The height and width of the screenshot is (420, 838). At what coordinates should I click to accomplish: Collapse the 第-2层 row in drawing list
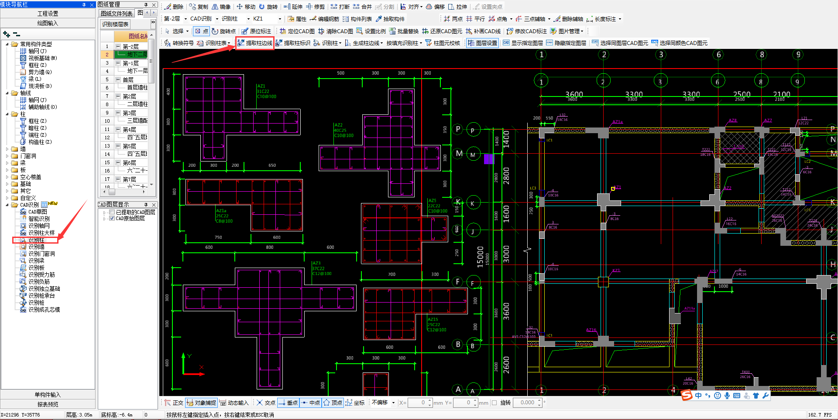118,46
